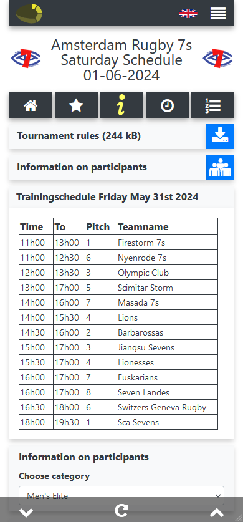Open the hamburger menu icon
The image size is (243, 522).
pyautogui.click(x=217, y=13)
